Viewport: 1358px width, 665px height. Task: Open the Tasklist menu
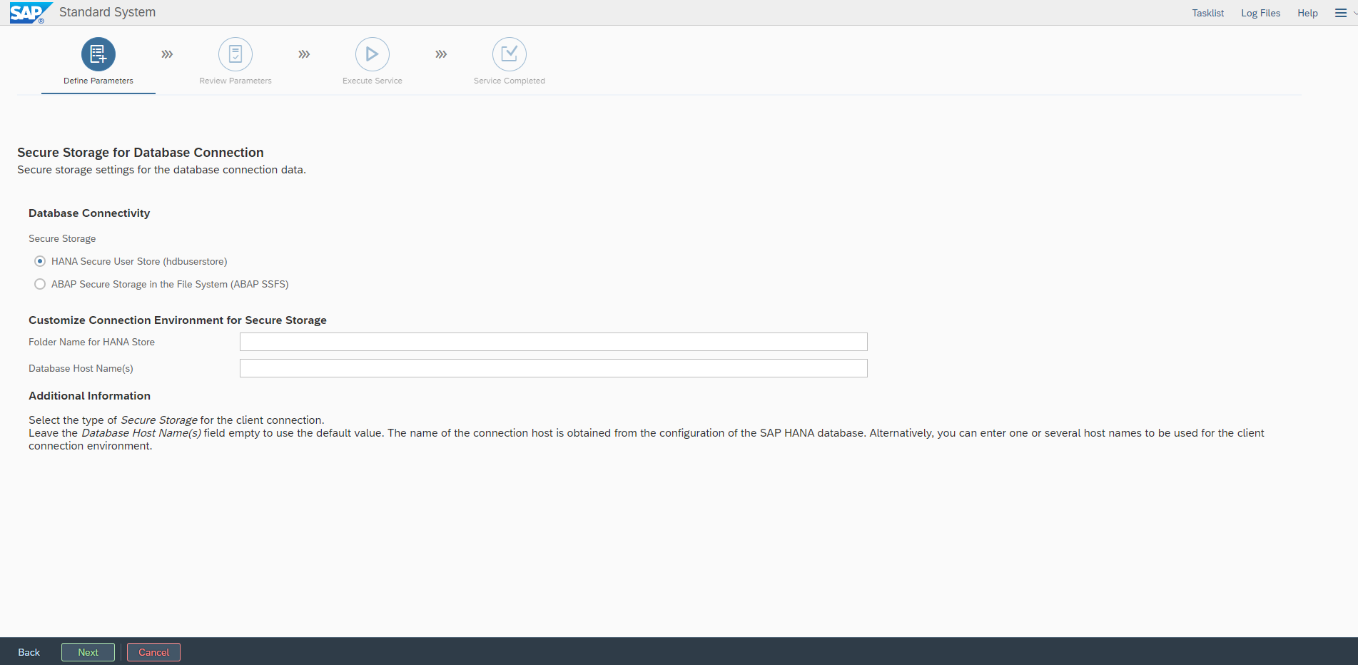tap(1207, 13)
